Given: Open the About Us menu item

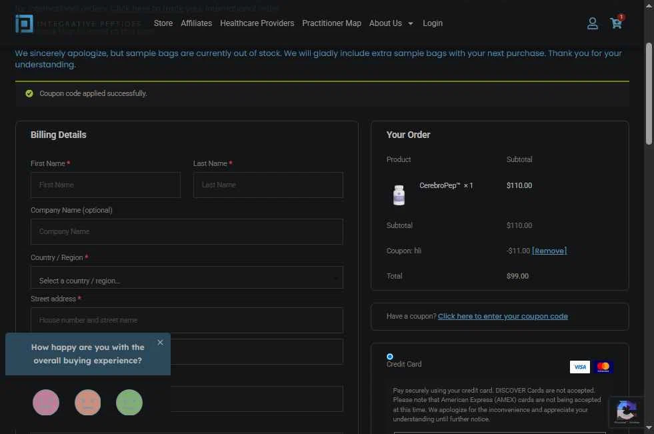Looking at the screenshot, I should coord(385,23).
